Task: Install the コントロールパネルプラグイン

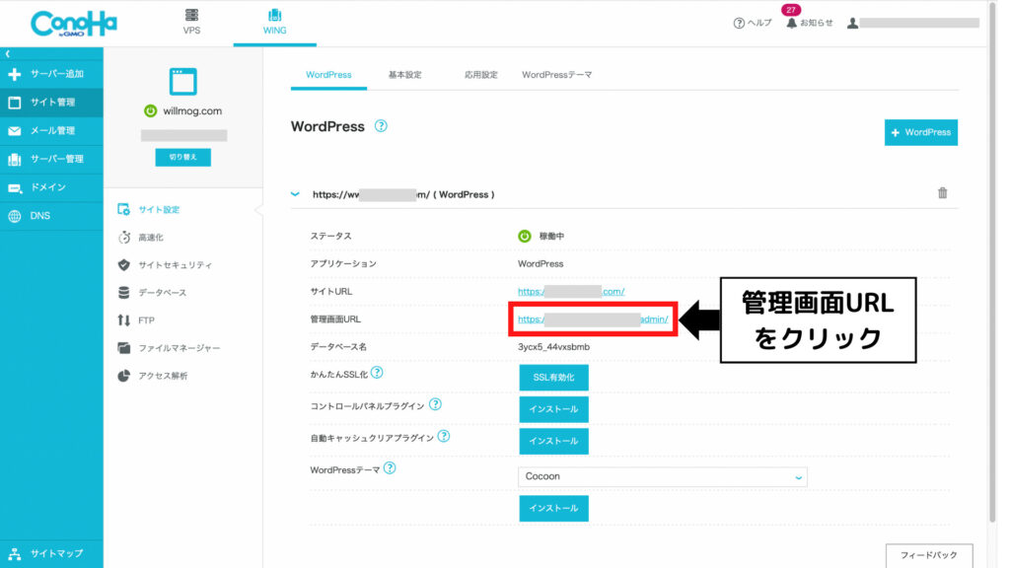Action: [553, 409]
